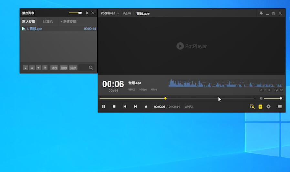Seek in the playback progress bar
Image resolution: width=290 pixels, height=172 pixels.
tap(177, 98)
